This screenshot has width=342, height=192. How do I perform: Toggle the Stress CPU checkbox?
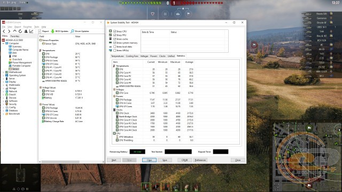pyautogui.click(x=115, y=31)
